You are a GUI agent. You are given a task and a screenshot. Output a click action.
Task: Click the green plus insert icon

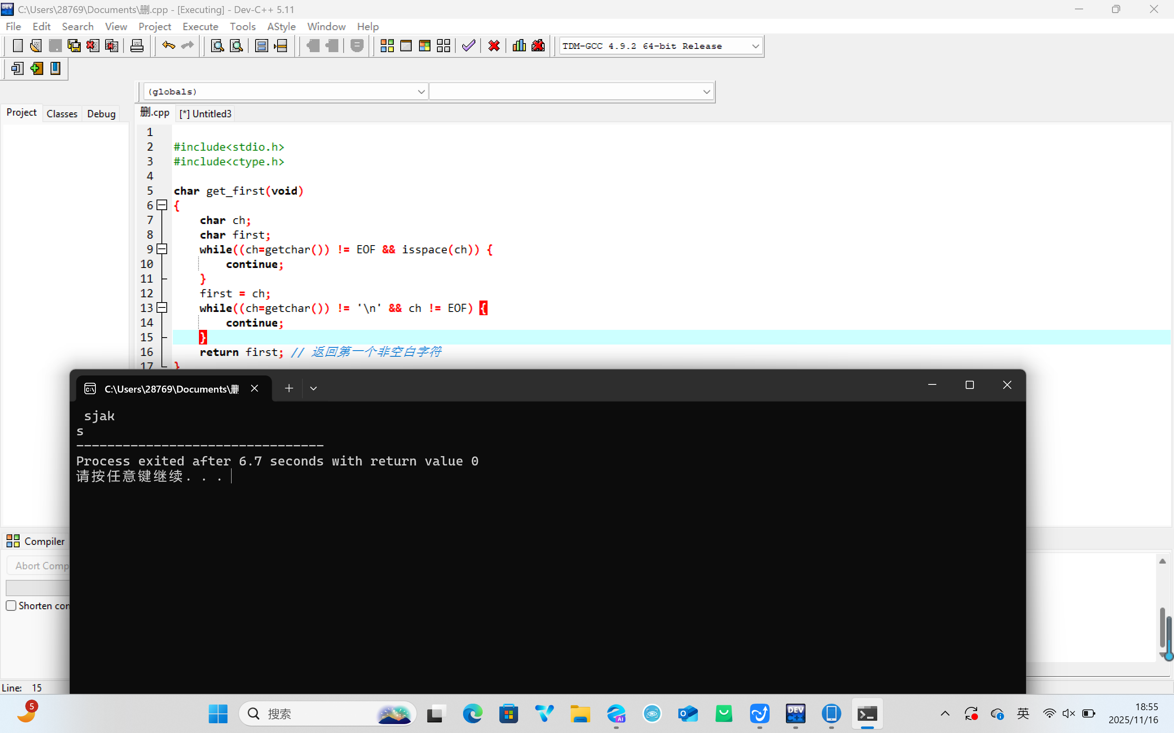click(36, 68)
